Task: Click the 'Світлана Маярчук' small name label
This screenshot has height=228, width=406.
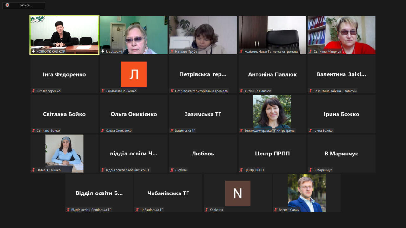Action: point(328,51)
